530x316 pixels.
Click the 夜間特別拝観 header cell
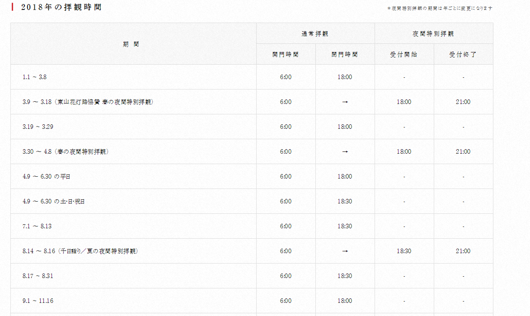[433, 33]
